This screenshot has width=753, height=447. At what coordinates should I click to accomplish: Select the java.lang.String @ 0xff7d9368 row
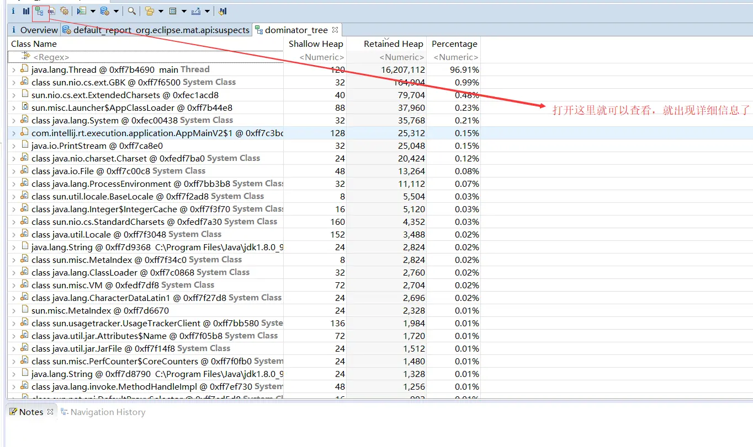245,247
